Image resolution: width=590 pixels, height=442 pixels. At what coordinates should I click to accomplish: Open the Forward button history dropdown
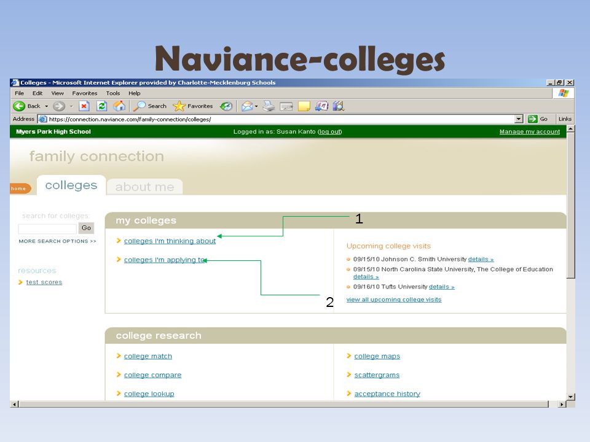pyautogui.click(x=71, y=106)
